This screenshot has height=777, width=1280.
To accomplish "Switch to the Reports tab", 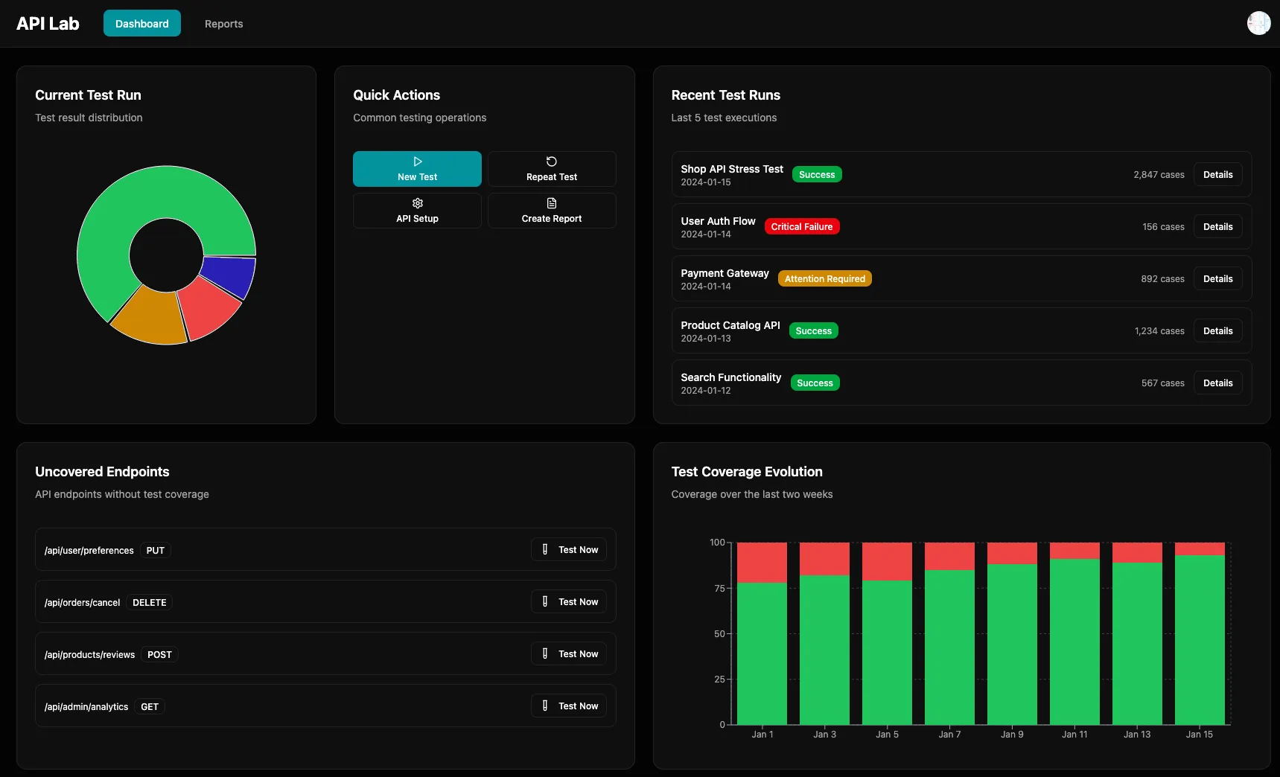I will click(x=223, y=23).
